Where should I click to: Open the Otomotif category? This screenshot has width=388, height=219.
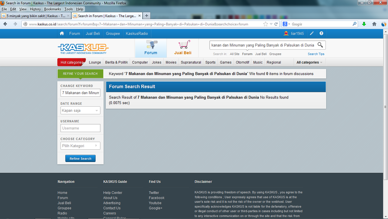pos(242,62)
